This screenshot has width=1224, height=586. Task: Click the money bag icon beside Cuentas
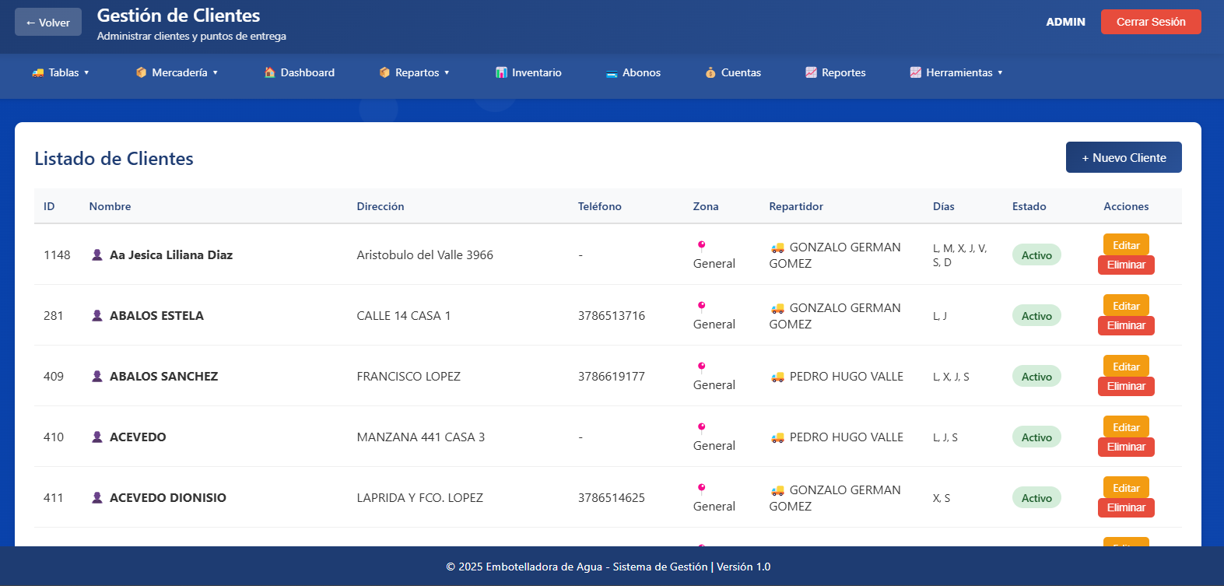710,72
